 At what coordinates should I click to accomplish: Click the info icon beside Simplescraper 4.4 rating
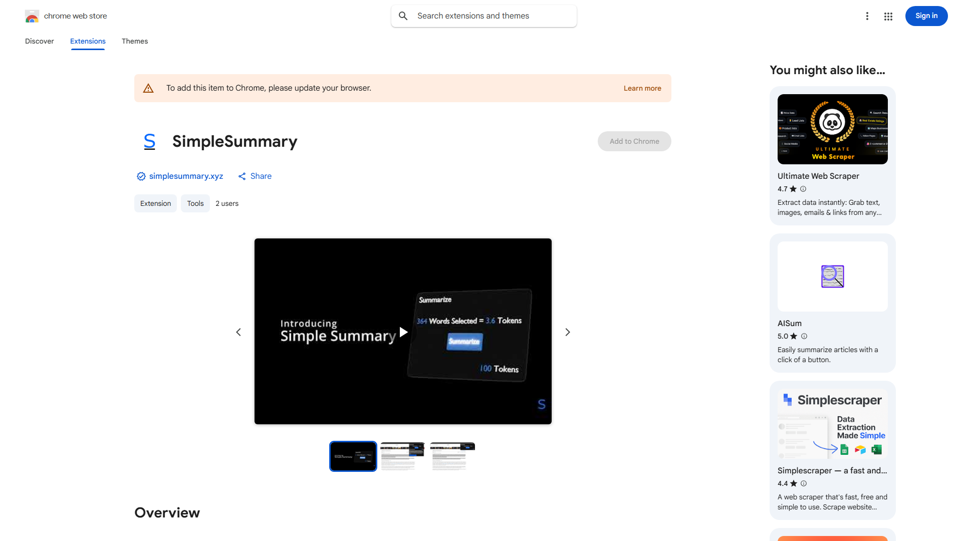[804, 483]
